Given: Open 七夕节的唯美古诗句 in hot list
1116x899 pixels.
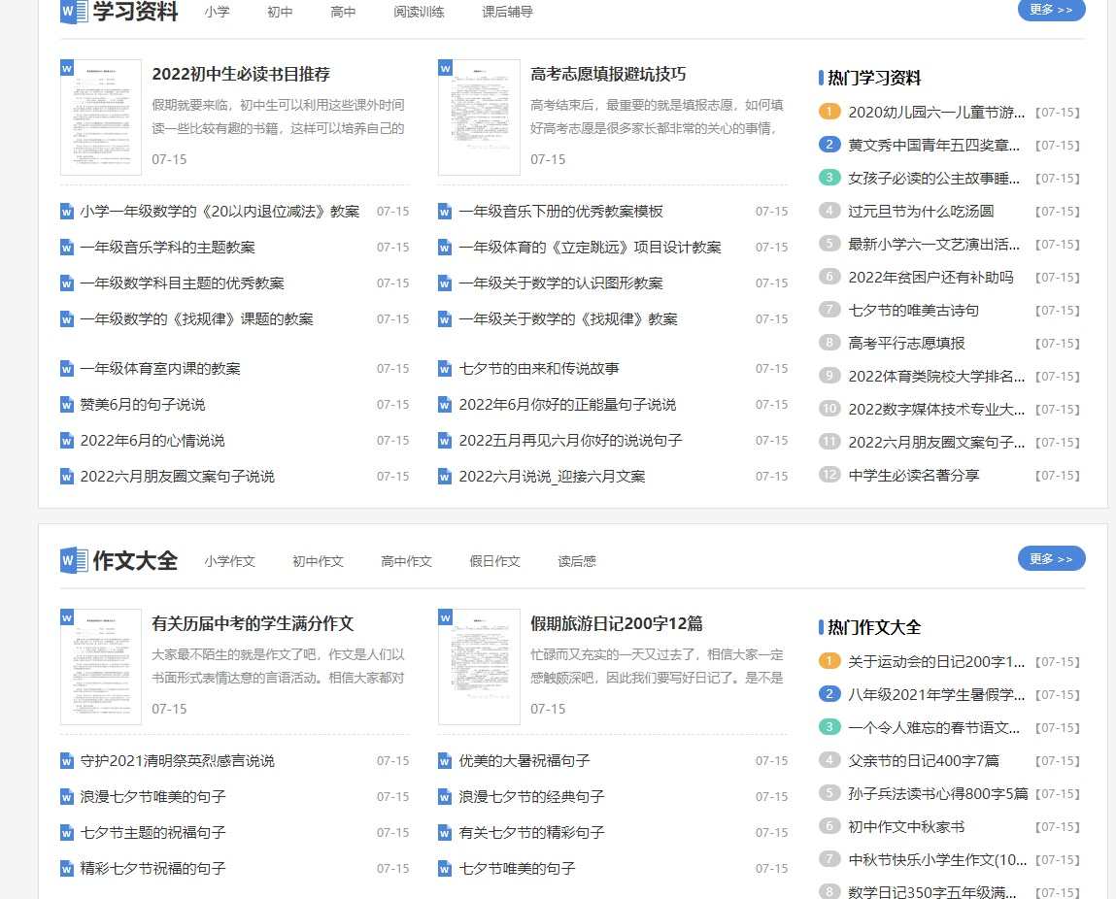Looking at the screenshot, I should click(914, 310).
